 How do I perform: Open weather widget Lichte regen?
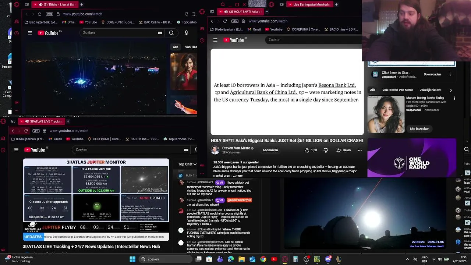tap(20, 259)
